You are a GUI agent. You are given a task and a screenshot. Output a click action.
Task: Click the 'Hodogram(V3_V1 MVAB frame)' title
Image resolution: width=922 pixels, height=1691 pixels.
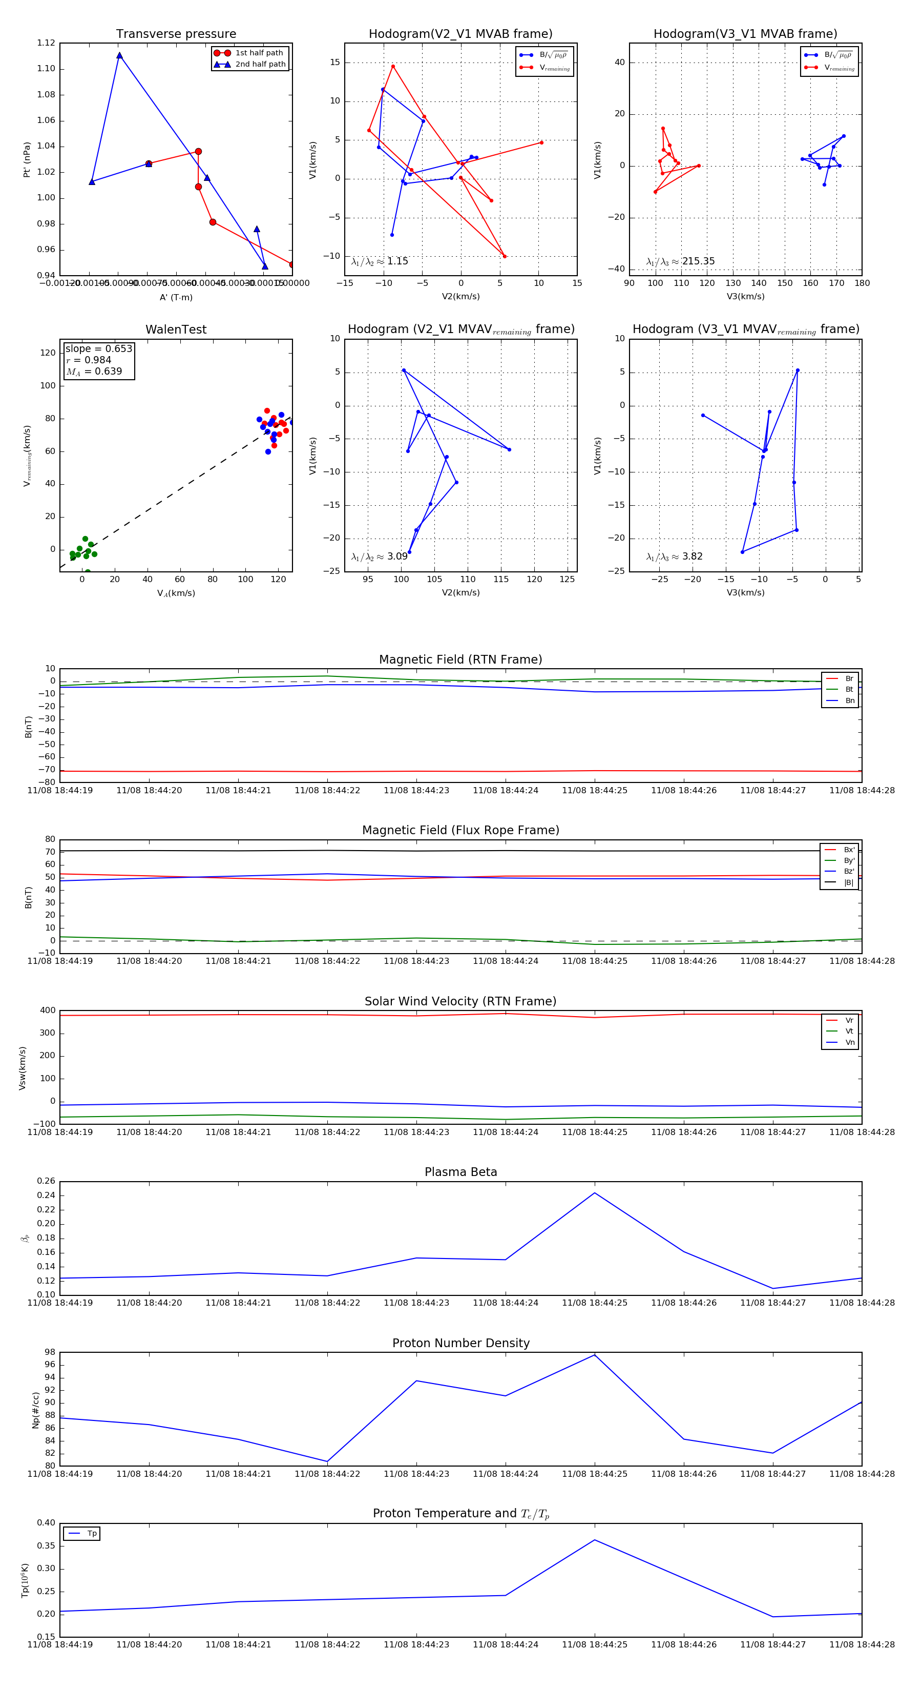(x=745, y=34)
